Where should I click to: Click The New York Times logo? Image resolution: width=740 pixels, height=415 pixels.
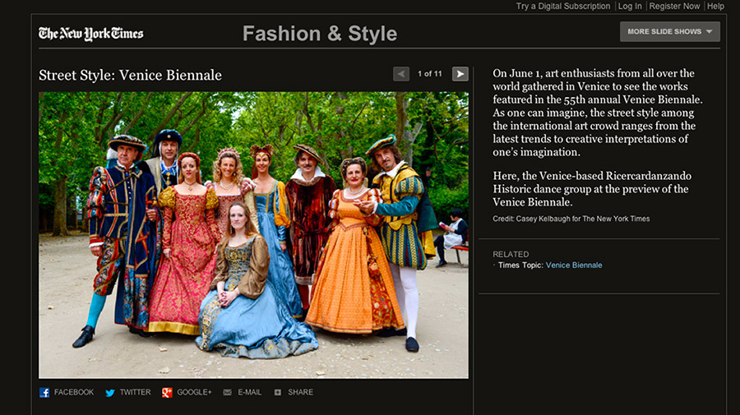pos(91,34)
